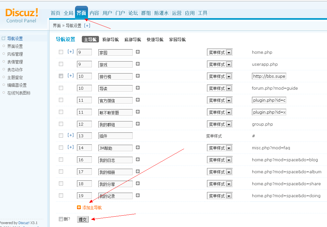This screenshot has height=227, width=327.
Task: Open the 全局 top menu
Action: click(x=68, y=13)
